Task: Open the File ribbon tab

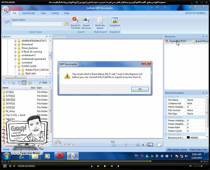Action: point(14,13)
